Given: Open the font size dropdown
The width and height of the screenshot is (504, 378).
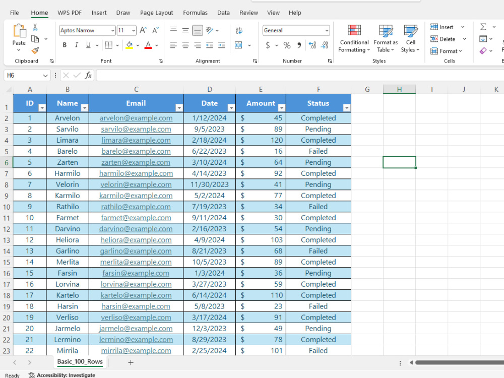Looking at the screenshot, I should point(134,31).
